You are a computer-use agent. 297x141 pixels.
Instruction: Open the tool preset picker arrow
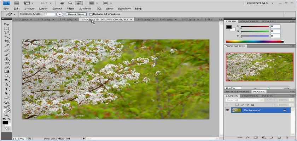[14, 14]
